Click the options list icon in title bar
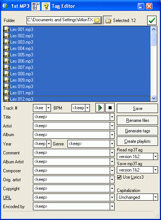Image resolution: width=161 pixels, height=220 pixels. point(36,6)
